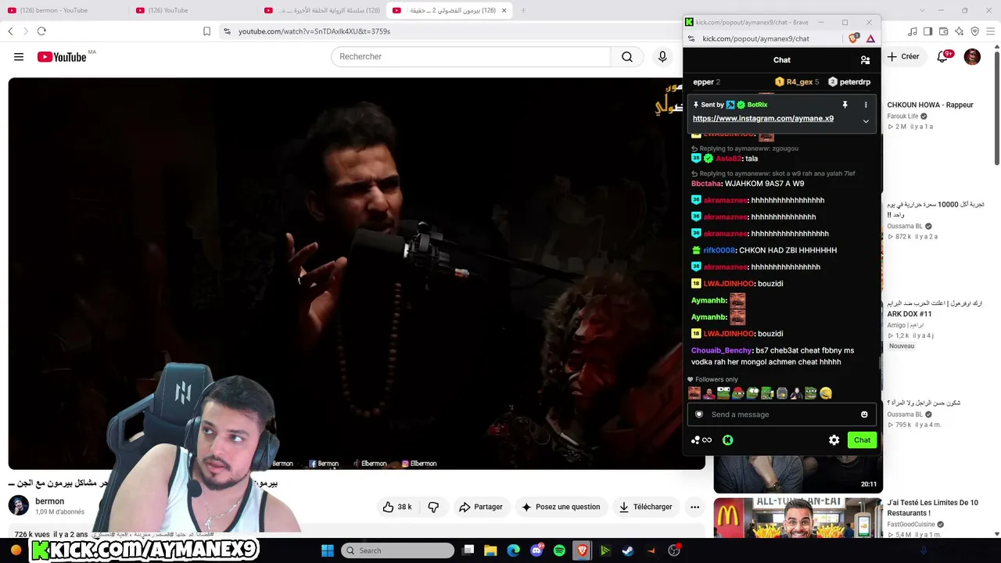
Task: Focus the YouTube Rechercher search box
Action: pyautogui.click(x=471, y=57)
